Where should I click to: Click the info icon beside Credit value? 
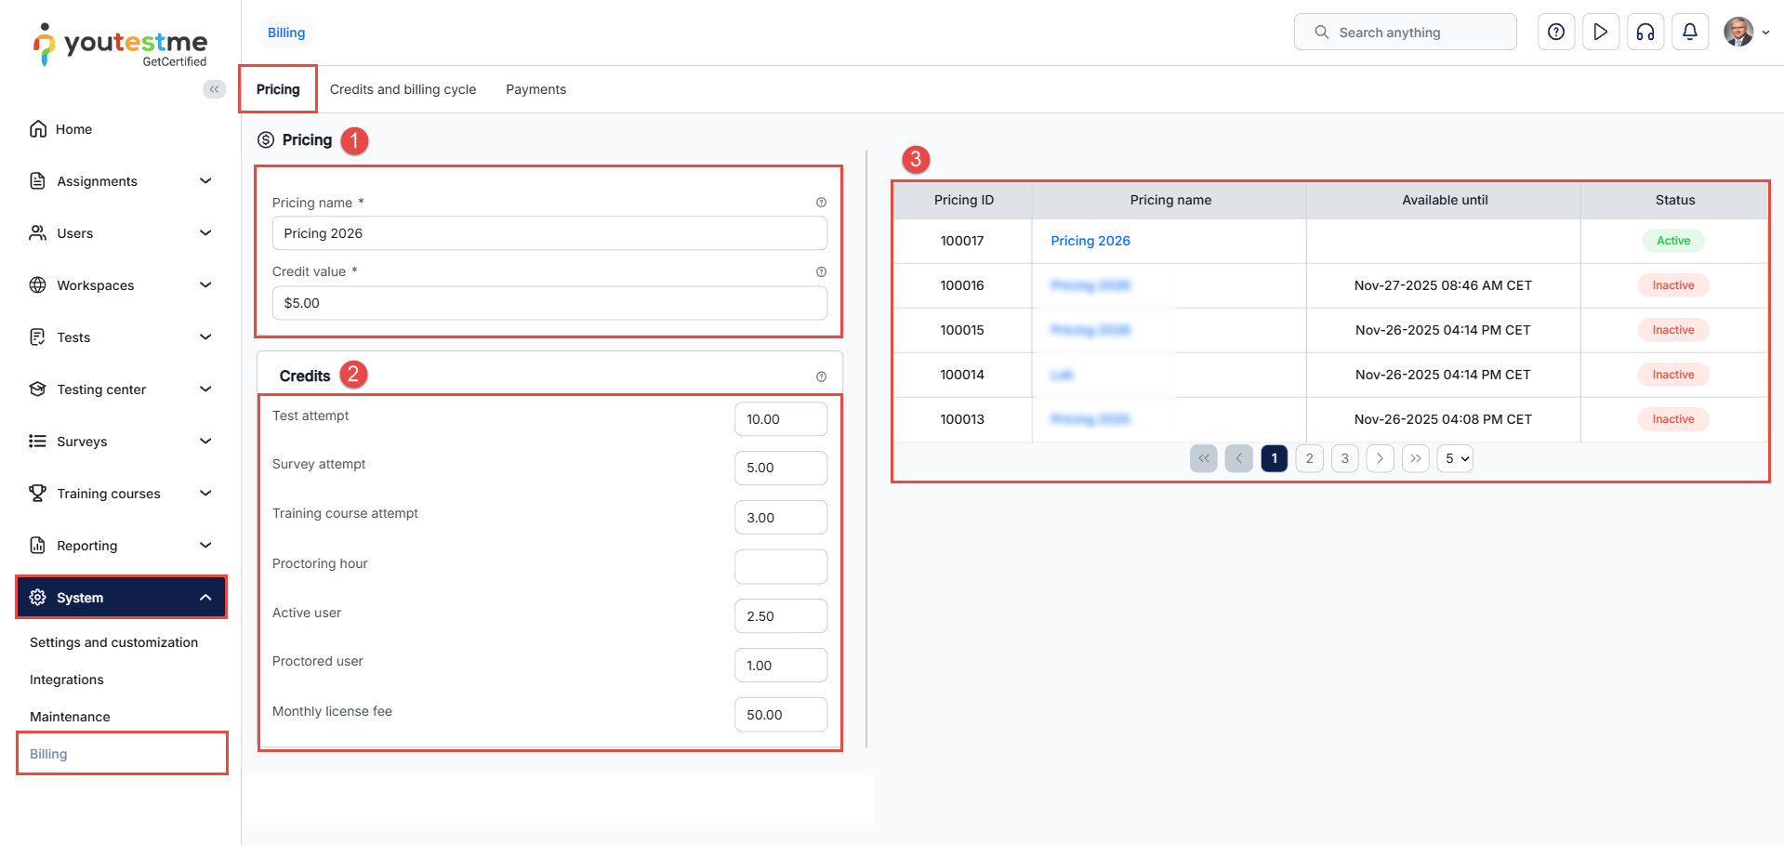tap(821, 272)
